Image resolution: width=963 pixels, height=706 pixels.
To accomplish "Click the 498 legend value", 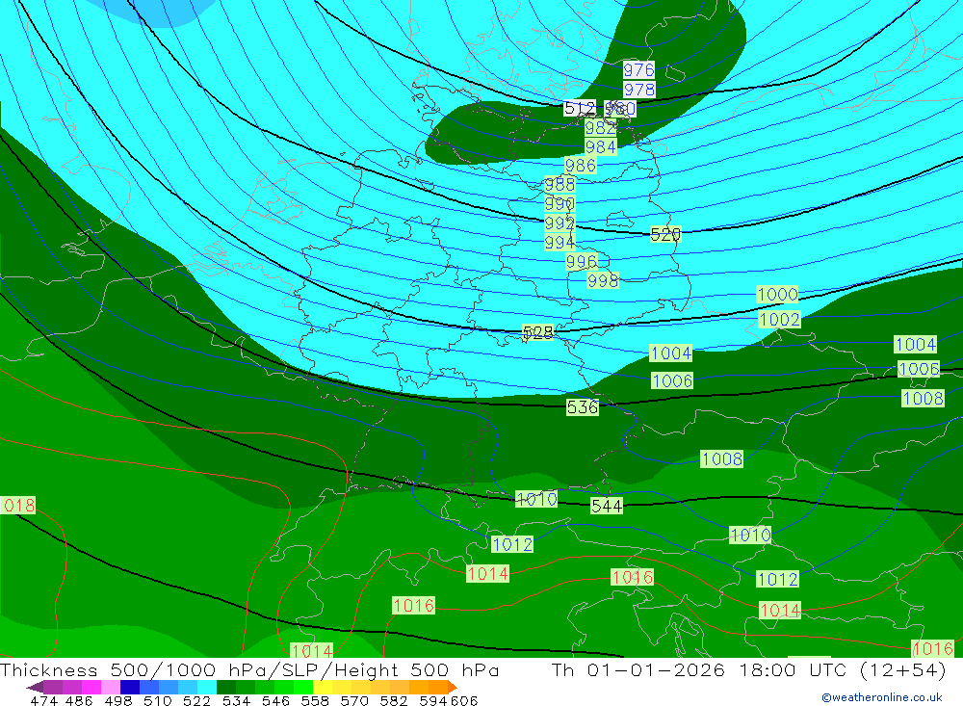I will click(118, 700).
